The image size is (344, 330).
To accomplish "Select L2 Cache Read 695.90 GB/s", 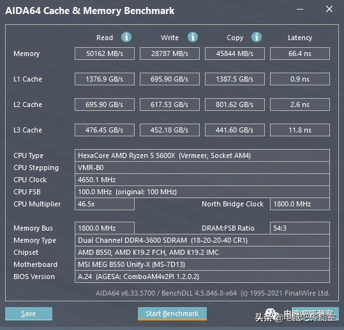I will point(105,104).
